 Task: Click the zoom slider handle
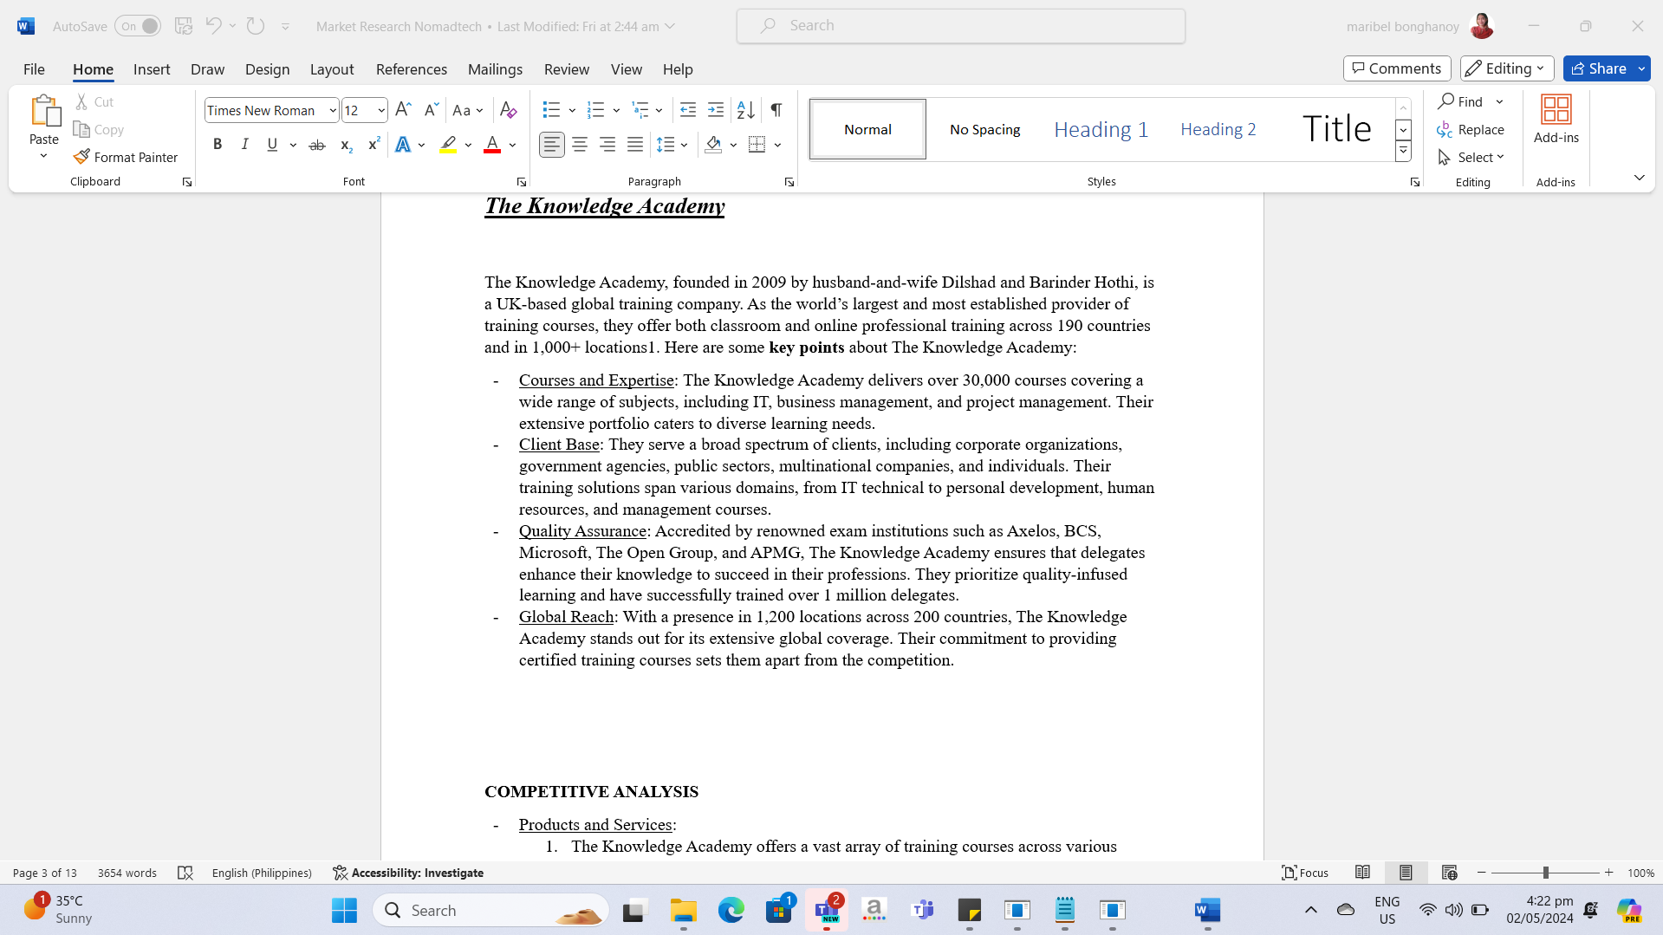click(x=1545, y=873)
